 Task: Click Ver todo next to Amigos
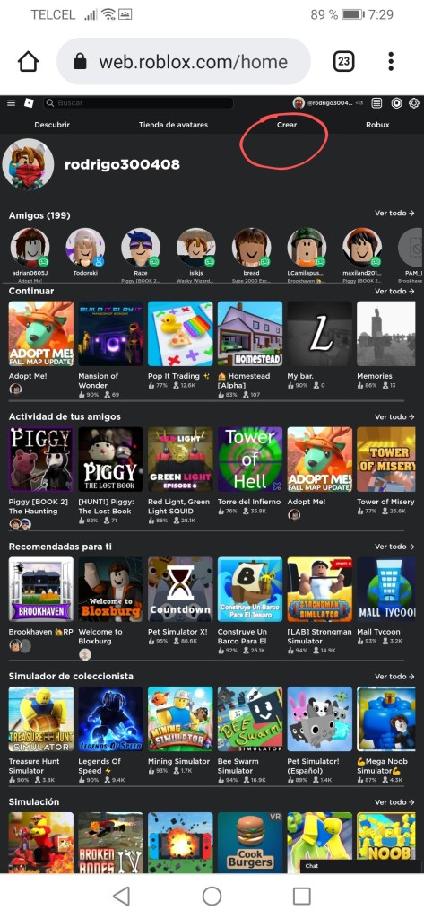[x=394, y=214]
